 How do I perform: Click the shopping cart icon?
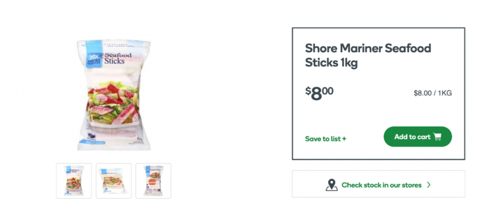[x=437, y=137]
